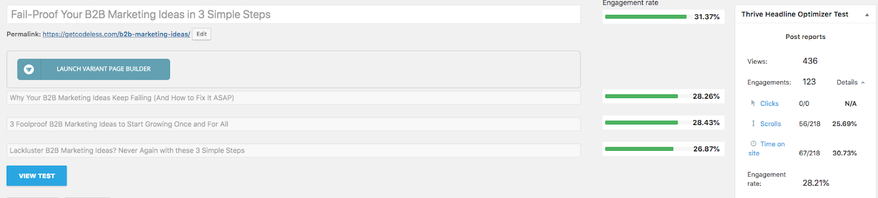The width and height of the screenshot is (878, 198).
Task: Click the Clicks cursor icon
Action: (753, 103)
